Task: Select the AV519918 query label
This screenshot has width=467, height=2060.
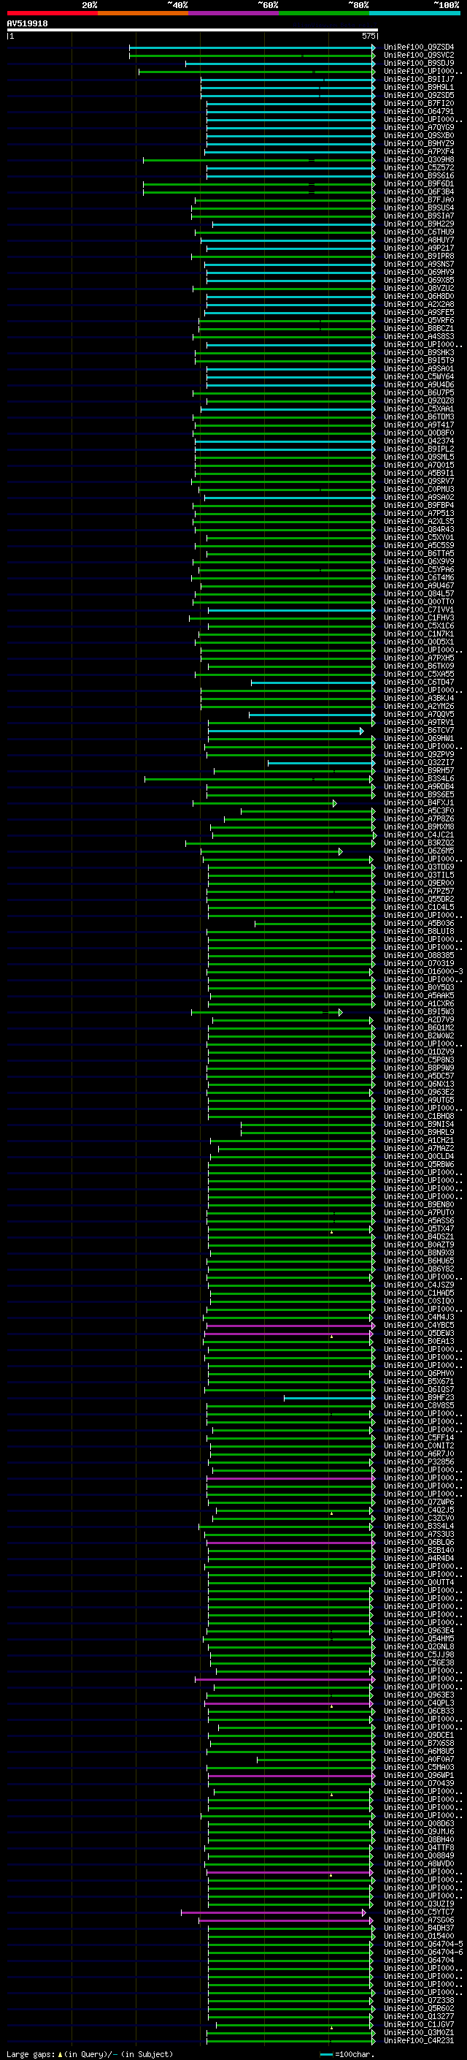Action: [27, 24]
